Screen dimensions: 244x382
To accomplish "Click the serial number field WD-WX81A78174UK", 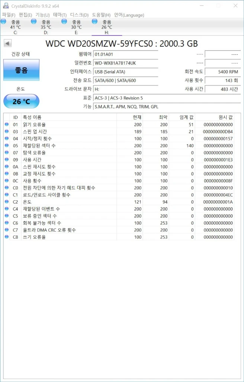I will point(126,63).
